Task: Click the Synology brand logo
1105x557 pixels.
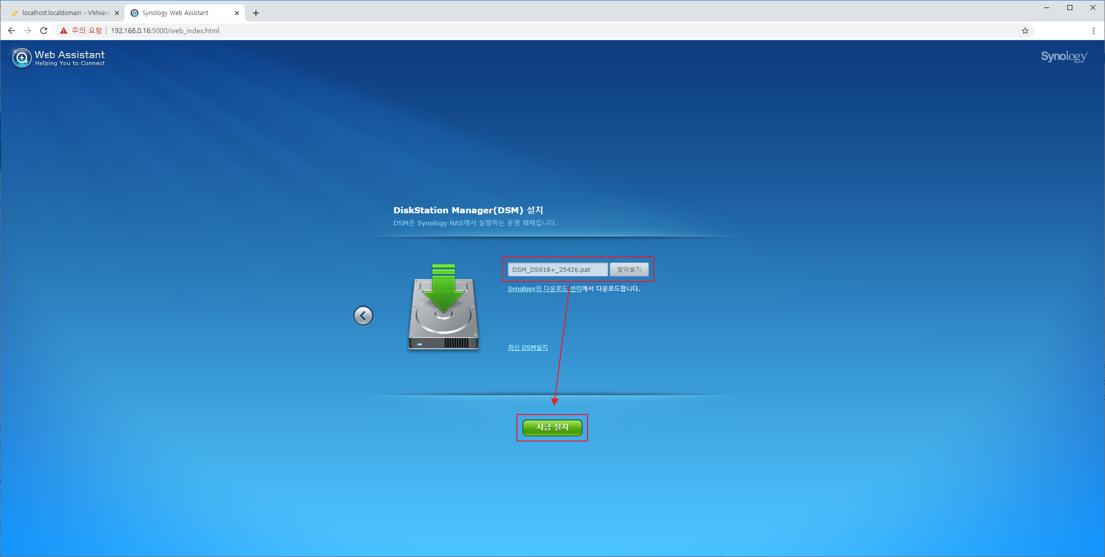Action: click(1064, 56)
